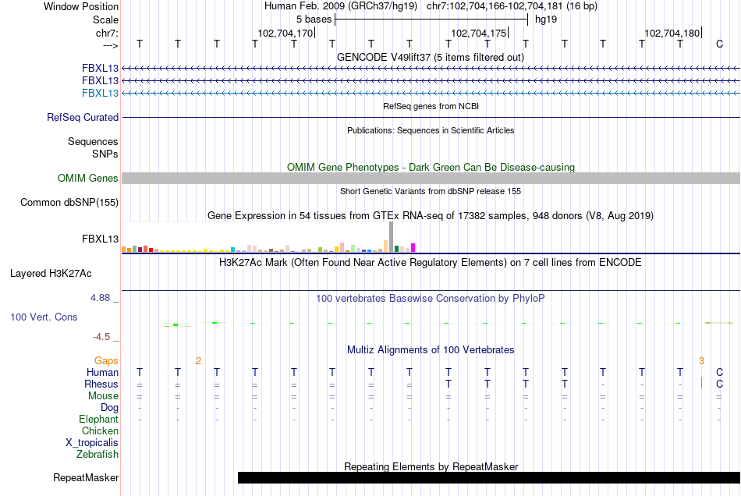Click the orange gap count 3
Image resolution: width=741 pixels, height=496 pixels.
click(x=701, y=361)
